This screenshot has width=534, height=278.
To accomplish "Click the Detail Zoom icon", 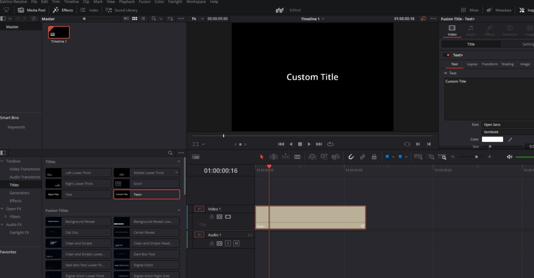I will (x=431, y=156).
